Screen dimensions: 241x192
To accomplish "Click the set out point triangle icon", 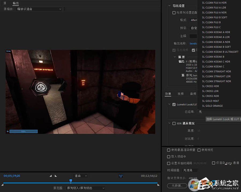I will tap(56, 176).
